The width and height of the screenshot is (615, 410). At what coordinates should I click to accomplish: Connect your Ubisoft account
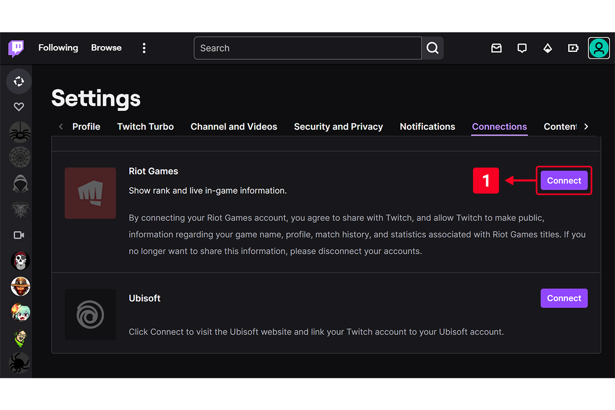(564, 298)
